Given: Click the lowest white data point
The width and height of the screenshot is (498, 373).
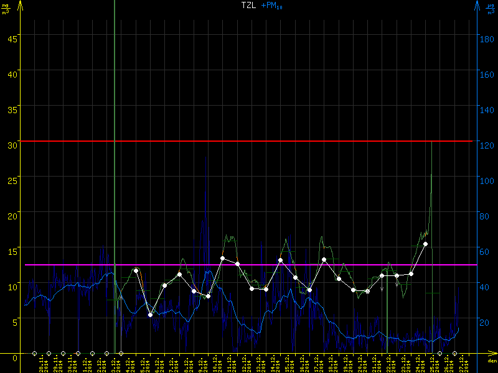Looking at the screenshot, I should point(150,315).
